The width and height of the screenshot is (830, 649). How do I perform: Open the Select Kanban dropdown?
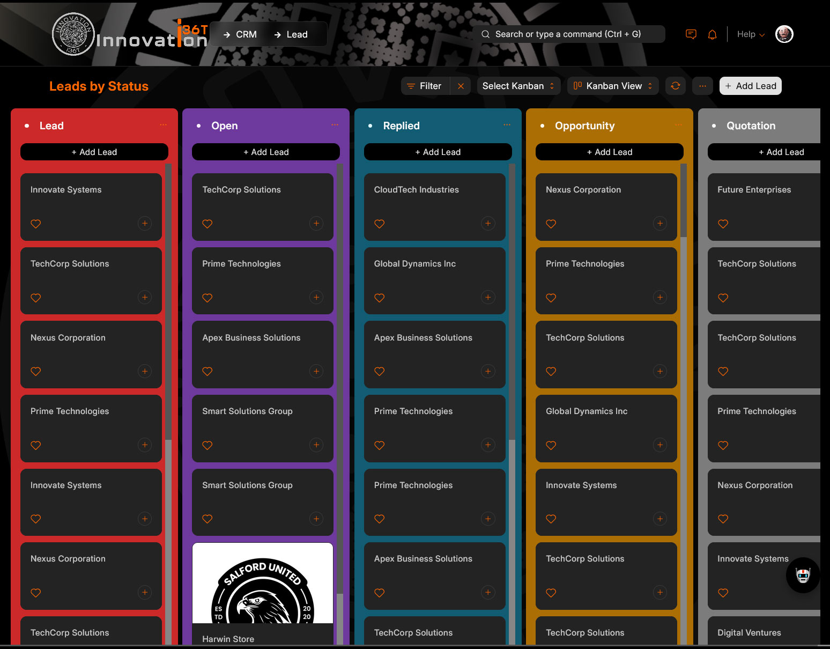pyautogui.click(x=518, y=86)
